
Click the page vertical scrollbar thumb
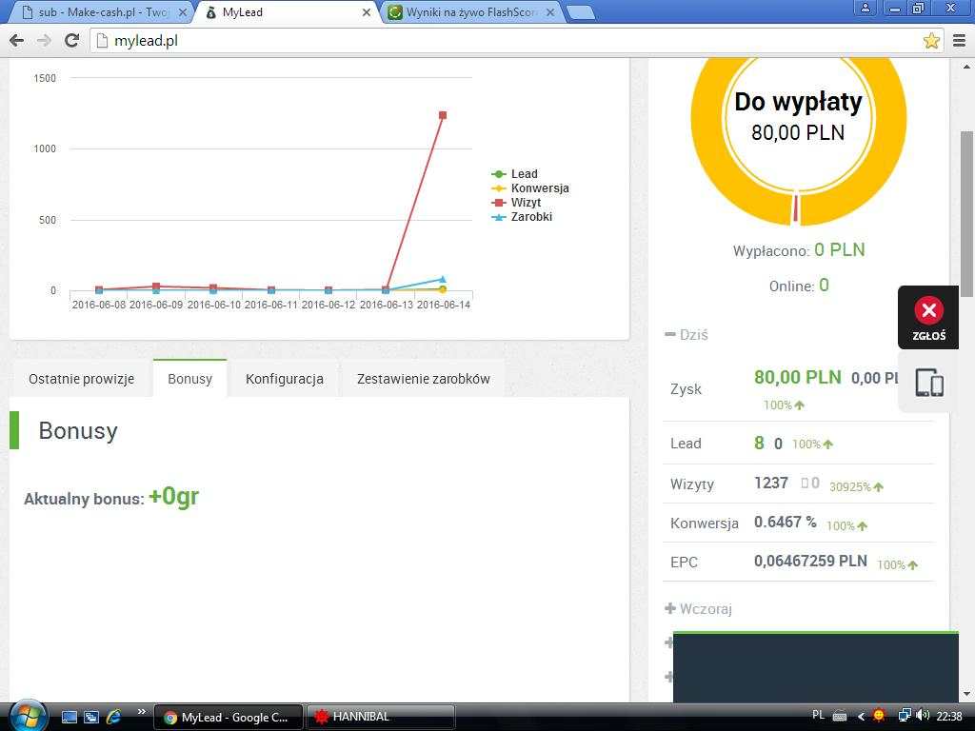coord(966,214)
